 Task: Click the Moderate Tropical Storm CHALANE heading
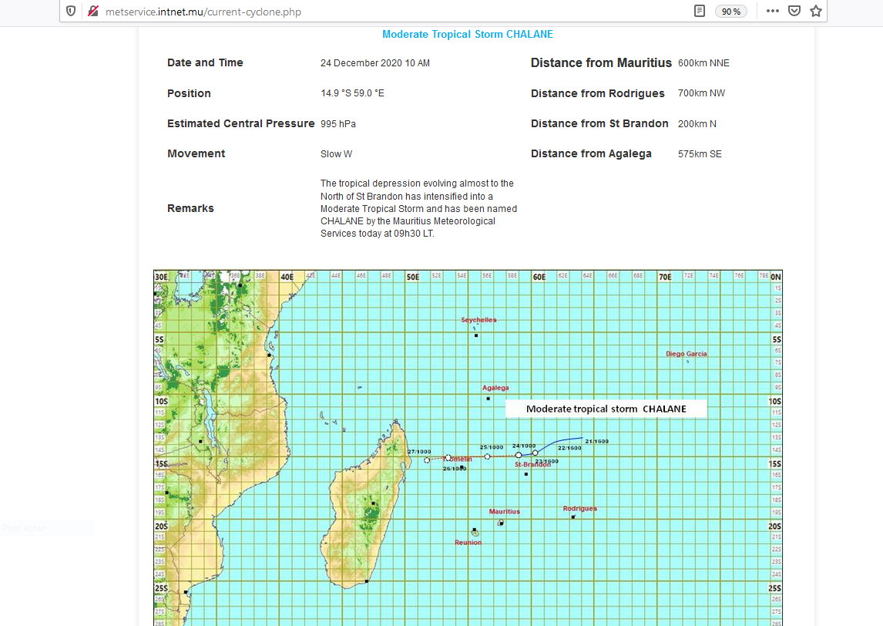(x=467, y=35)
